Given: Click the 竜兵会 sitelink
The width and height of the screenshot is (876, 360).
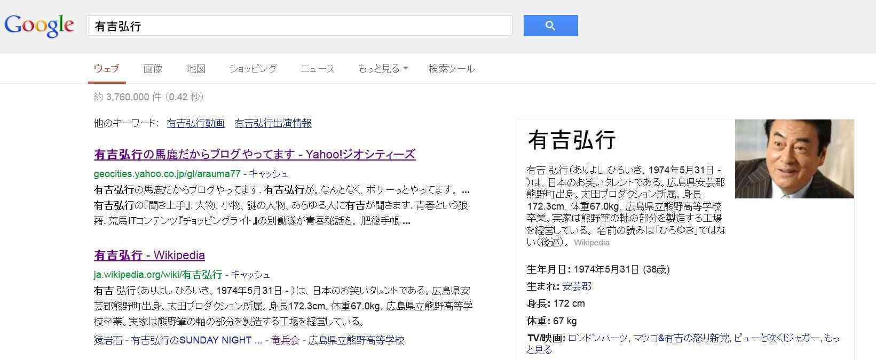Looking at the screenshot, I should [285, 340].
